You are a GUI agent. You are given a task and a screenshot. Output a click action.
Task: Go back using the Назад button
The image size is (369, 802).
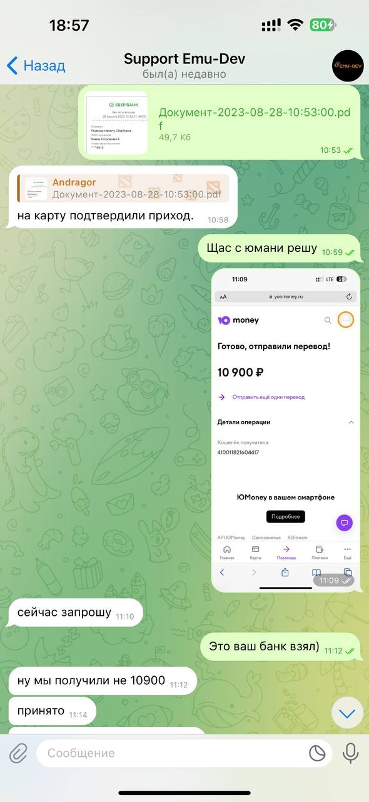tap(36, 65)
